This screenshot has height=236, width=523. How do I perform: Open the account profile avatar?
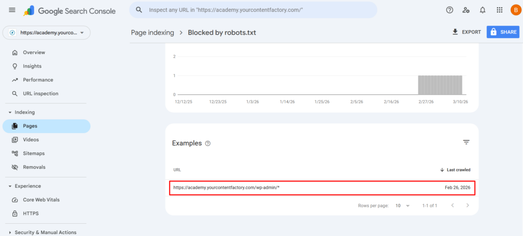click(515, 10)
